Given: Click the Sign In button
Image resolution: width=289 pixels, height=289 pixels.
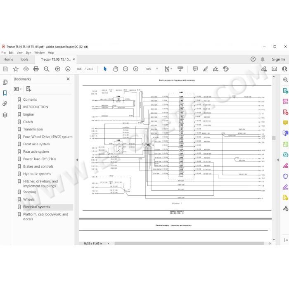Looking at the screenshot, I should (278, 59).
